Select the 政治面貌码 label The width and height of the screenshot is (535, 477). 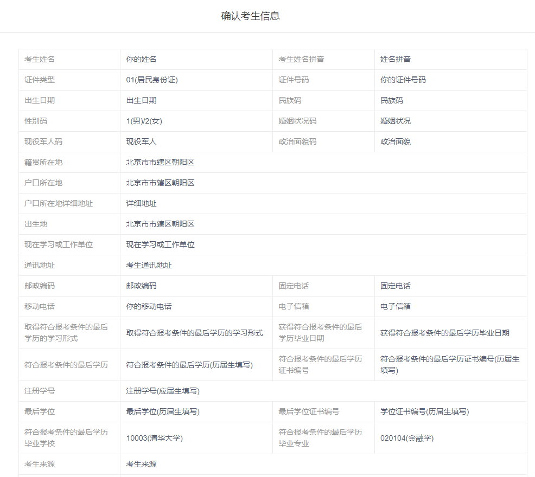[297, 141]
